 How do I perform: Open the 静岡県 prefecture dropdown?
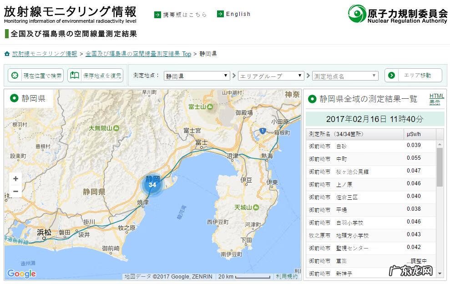click(x=197, y=76)
